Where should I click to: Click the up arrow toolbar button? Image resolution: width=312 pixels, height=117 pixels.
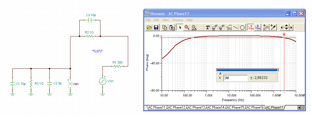286,26
